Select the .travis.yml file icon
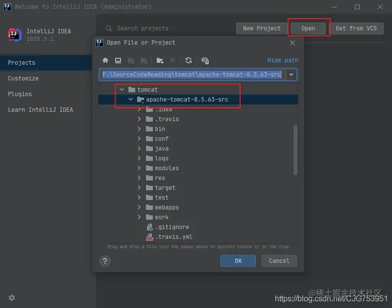Viewport: 392px width, 308px height. click(149, 237)
